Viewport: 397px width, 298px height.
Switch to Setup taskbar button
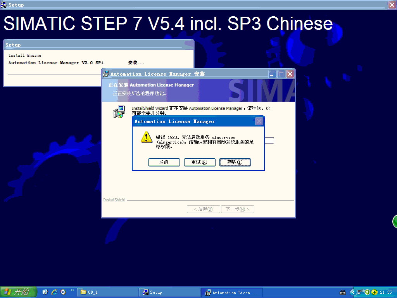pos(170,293)
